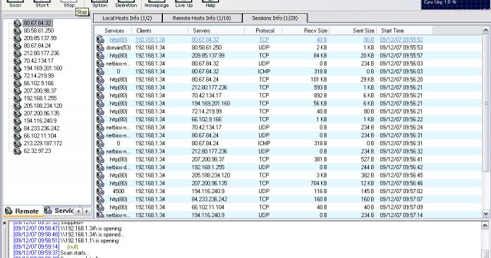Viewport: 491px width, 258px height.
Task: Select the Sessions Info tab
Action: pos(275,18)
